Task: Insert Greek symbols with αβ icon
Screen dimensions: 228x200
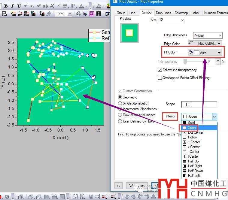Action: pos(45,6)
